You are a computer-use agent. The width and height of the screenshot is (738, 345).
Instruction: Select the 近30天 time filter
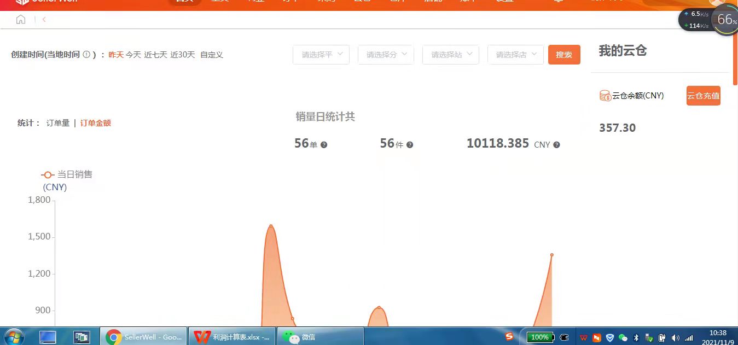click(x=183, y=55)
